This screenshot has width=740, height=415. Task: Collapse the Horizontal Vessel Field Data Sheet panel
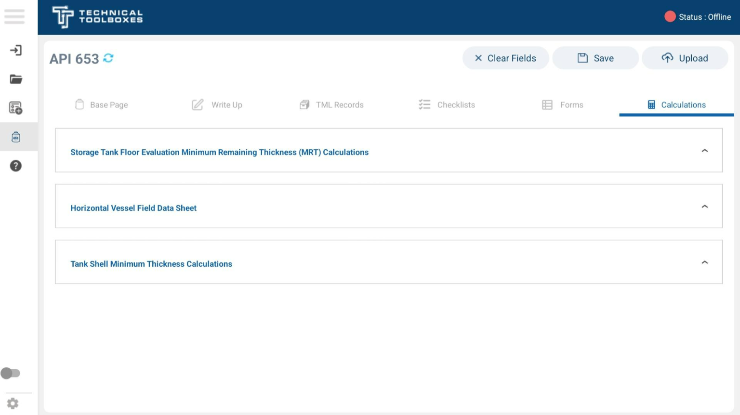pyautogui.click(x=704, y=206)
